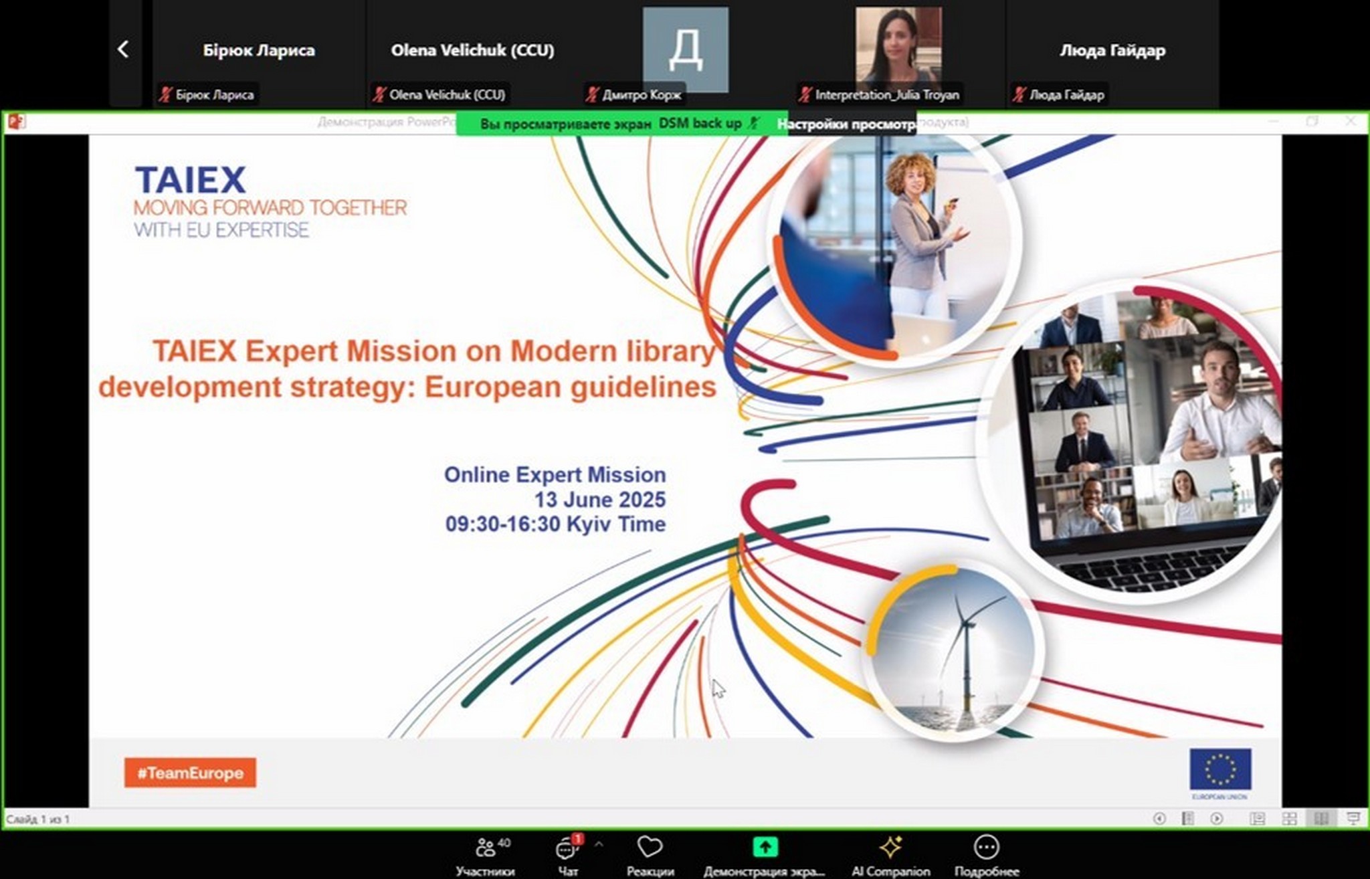Click the Демонстрация экрана share screen button

(765, 856)
